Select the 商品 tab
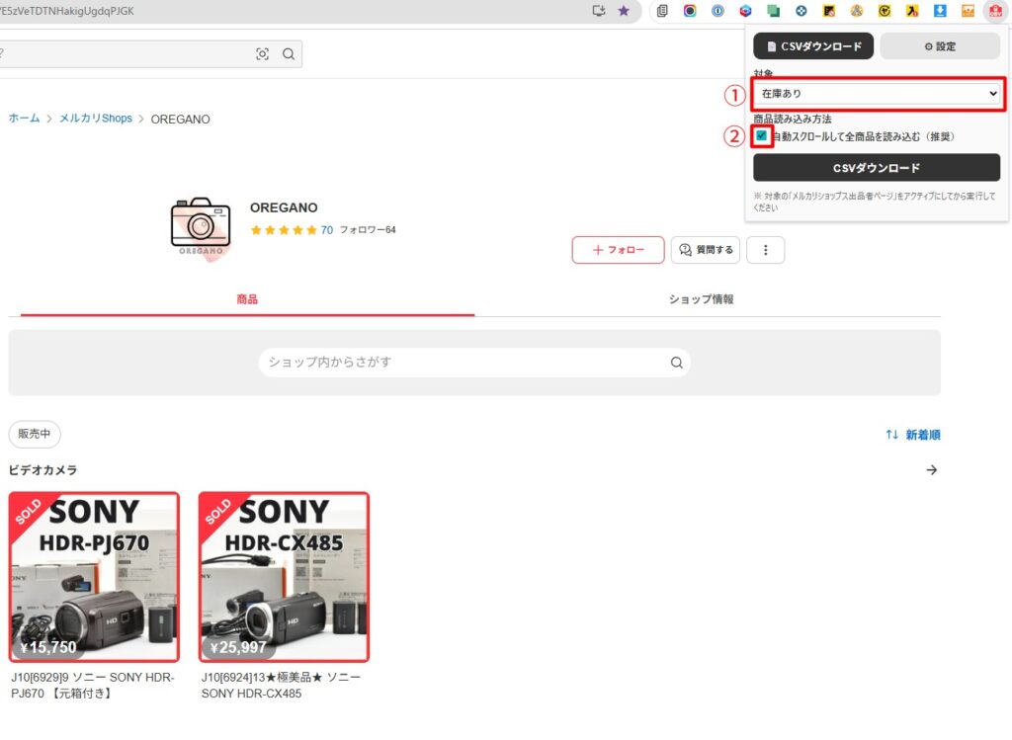The width and height of the screenshot is (1012, 740). coord(247,299)
